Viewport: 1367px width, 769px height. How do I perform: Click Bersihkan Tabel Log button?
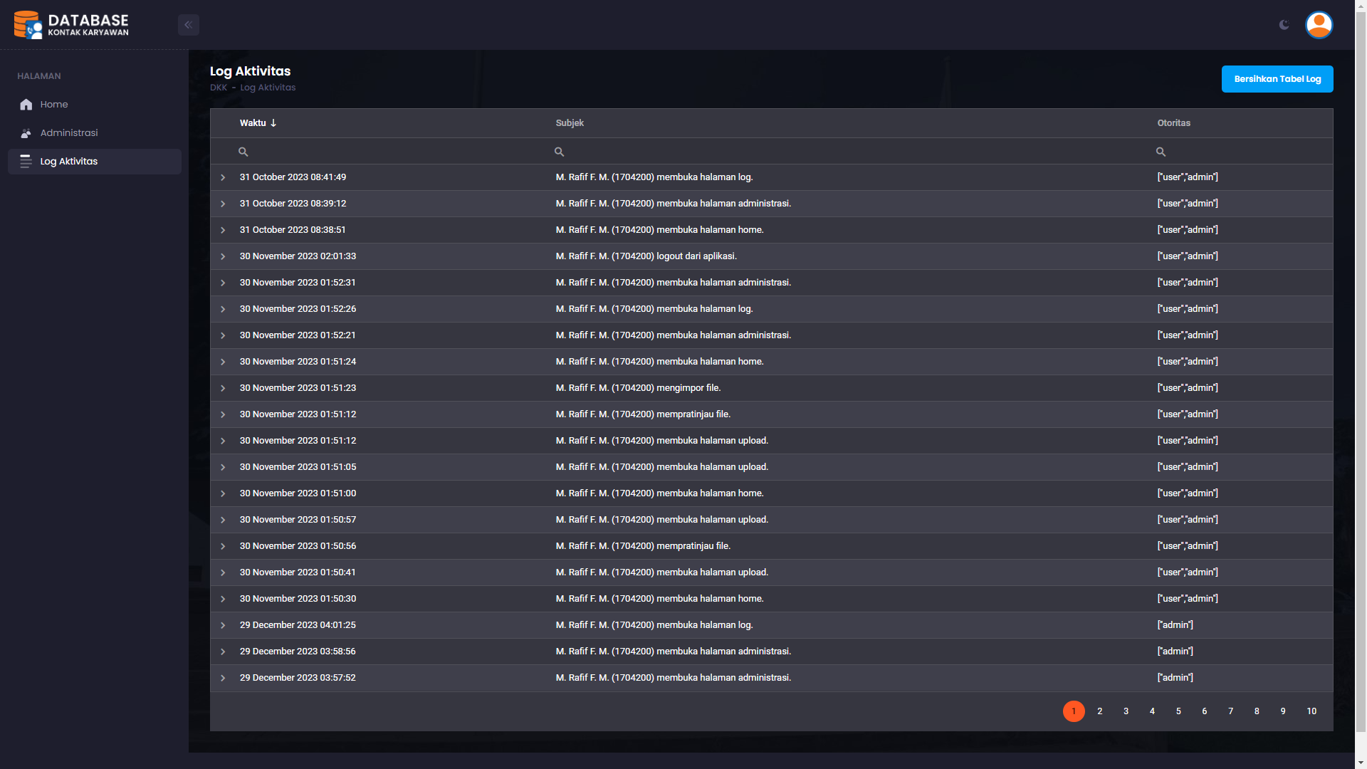tap(1277, 79)
